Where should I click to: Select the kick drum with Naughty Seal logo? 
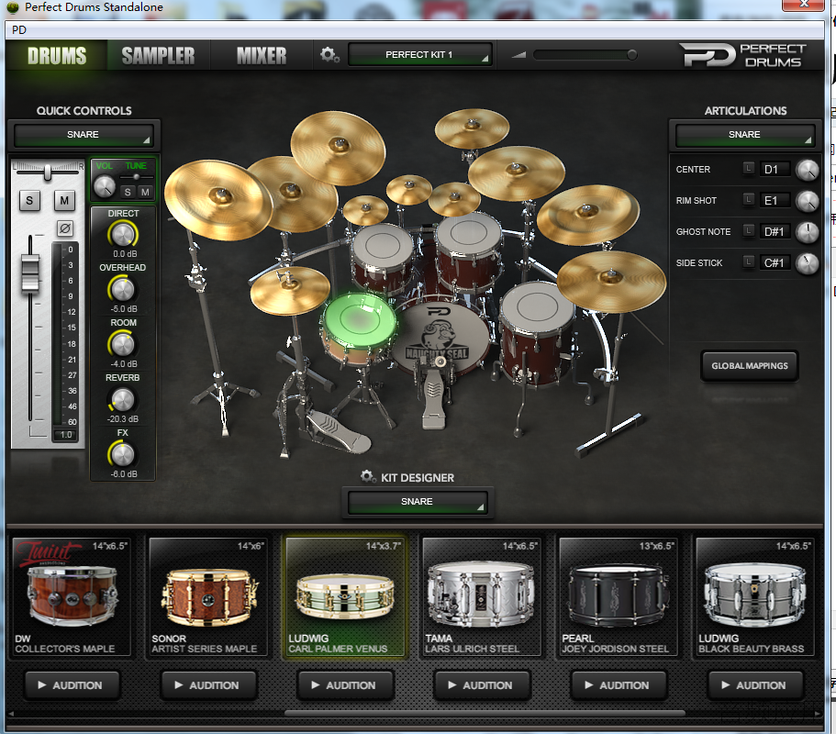click(440, 337)
